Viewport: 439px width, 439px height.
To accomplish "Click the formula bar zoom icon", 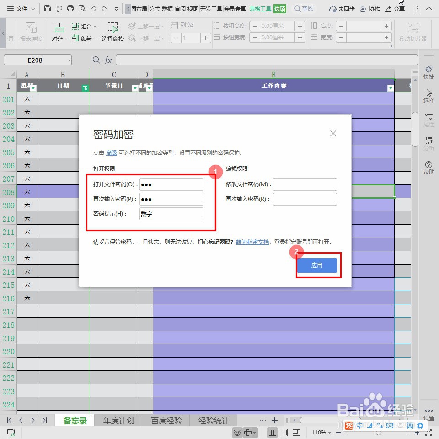I will [96, 60].
